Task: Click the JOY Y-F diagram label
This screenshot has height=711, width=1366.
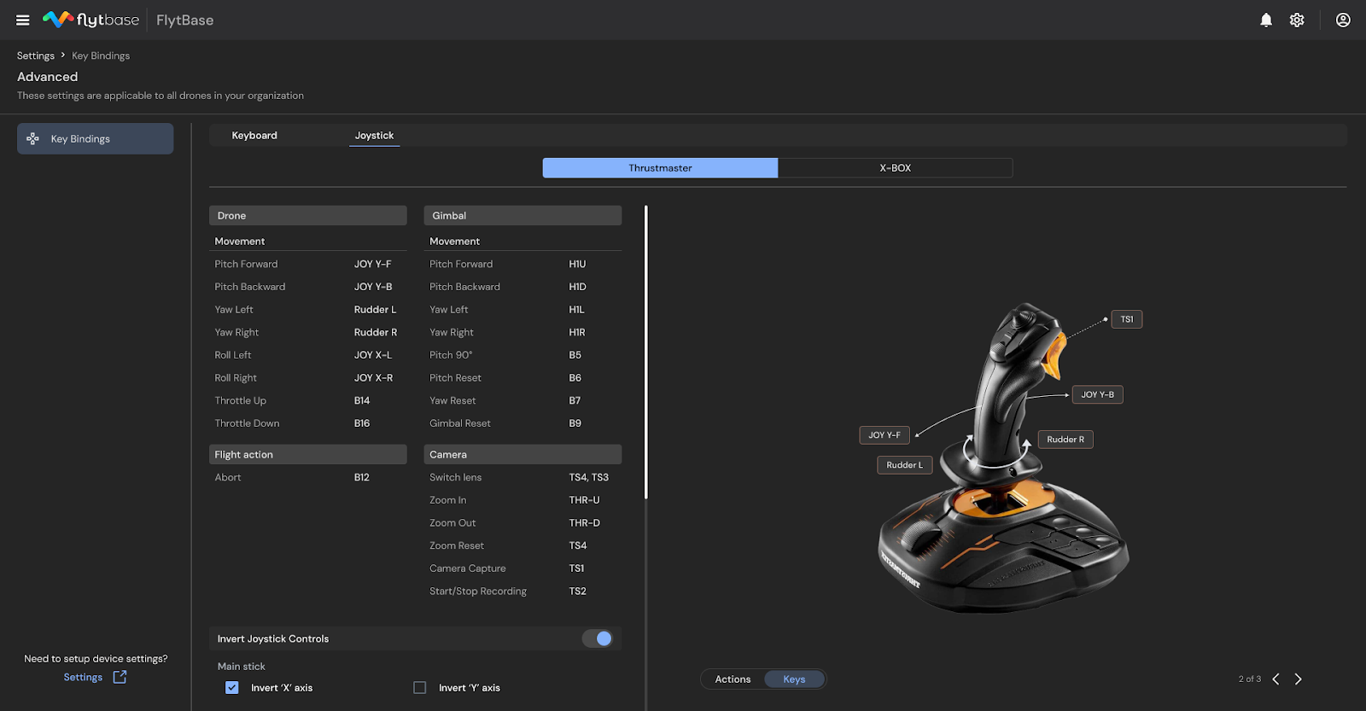Action: click(x=884, y=435)
